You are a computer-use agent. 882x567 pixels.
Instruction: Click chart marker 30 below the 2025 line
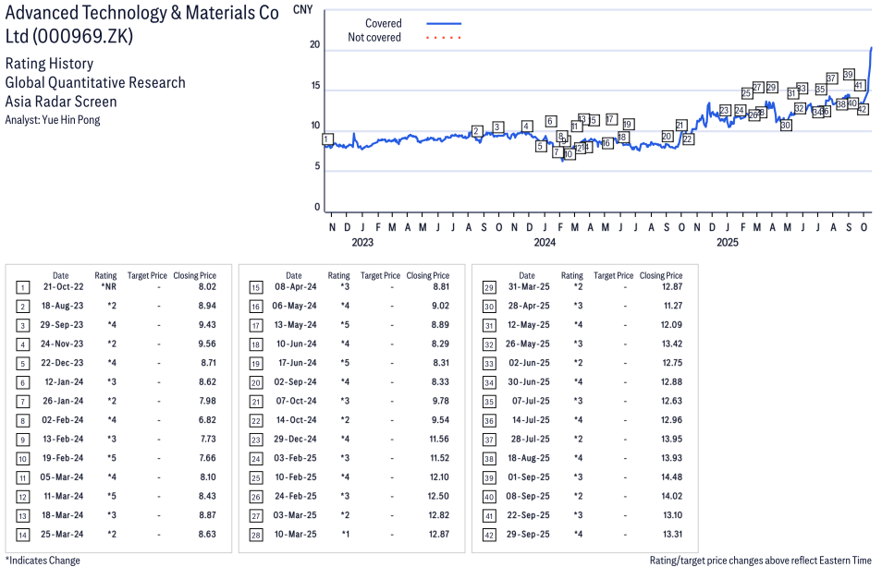click(x=786, y=125)
